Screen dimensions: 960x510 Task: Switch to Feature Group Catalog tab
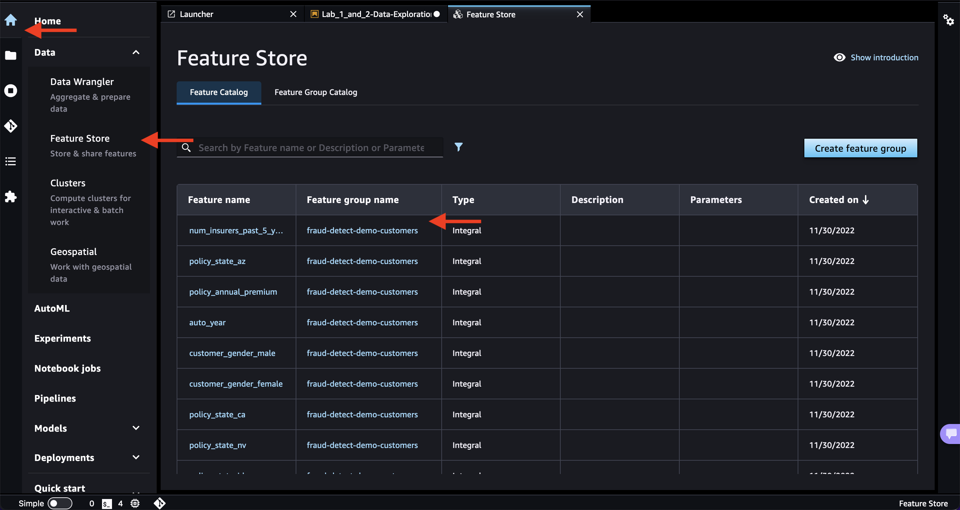click(316, 92)
